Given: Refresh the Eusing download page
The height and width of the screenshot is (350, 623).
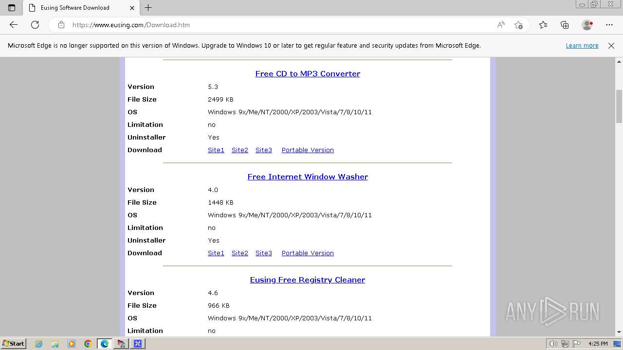Looking at the screenshot, I should 35,25.
